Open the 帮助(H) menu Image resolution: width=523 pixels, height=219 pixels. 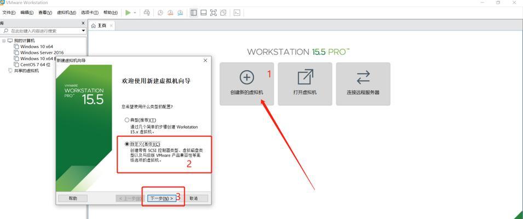click(x=111, y=13)
